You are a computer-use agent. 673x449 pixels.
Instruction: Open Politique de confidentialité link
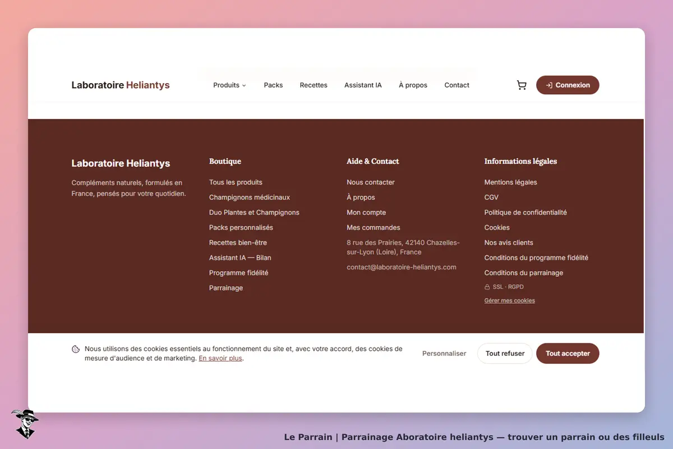(x=526, y=213)
